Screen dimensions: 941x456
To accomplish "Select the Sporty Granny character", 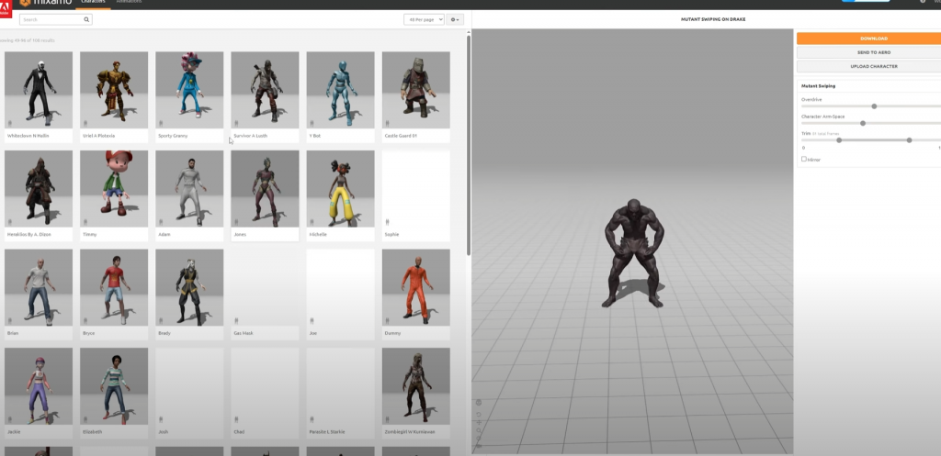I will click(189, 96).
